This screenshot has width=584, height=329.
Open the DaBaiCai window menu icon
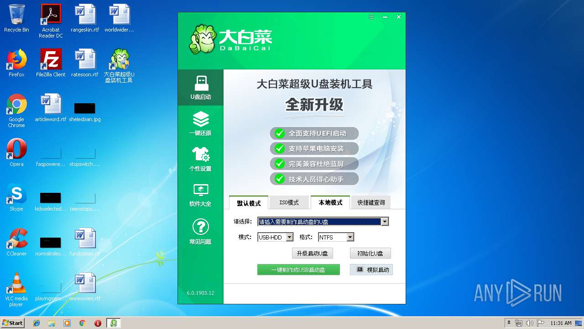pyautogui.click(x=371, y=17)
